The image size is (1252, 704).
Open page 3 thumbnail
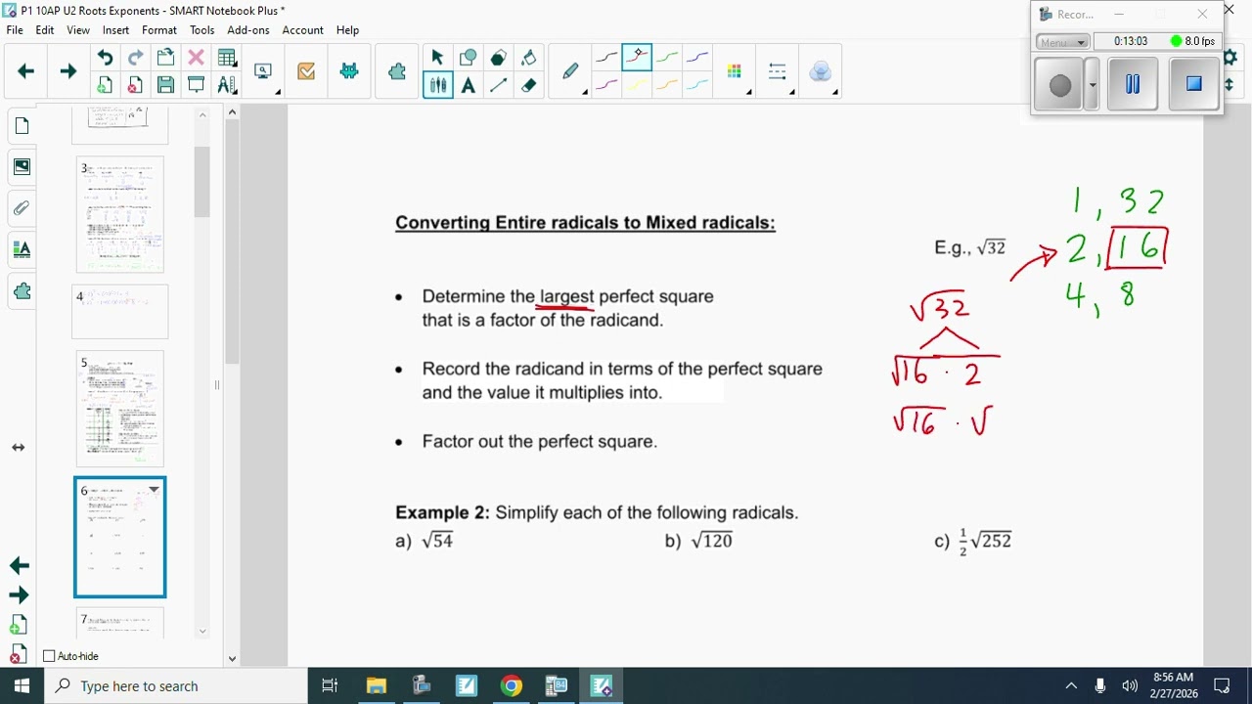point(120,214)
